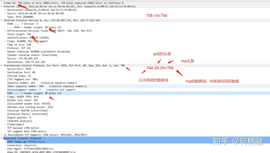Select Header checksum: 0x0000 row
This screenshot has width=270, height=153.
click(38, 52)
